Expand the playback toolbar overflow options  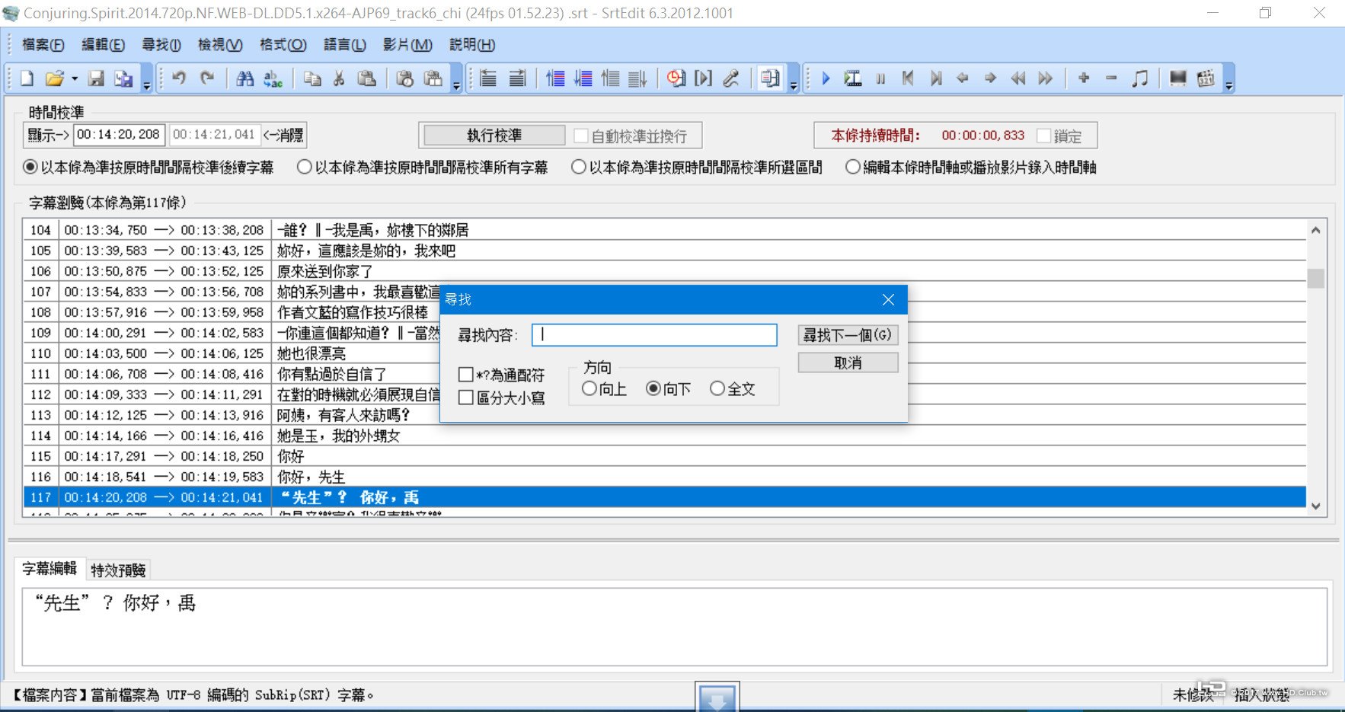[1229, 79]
